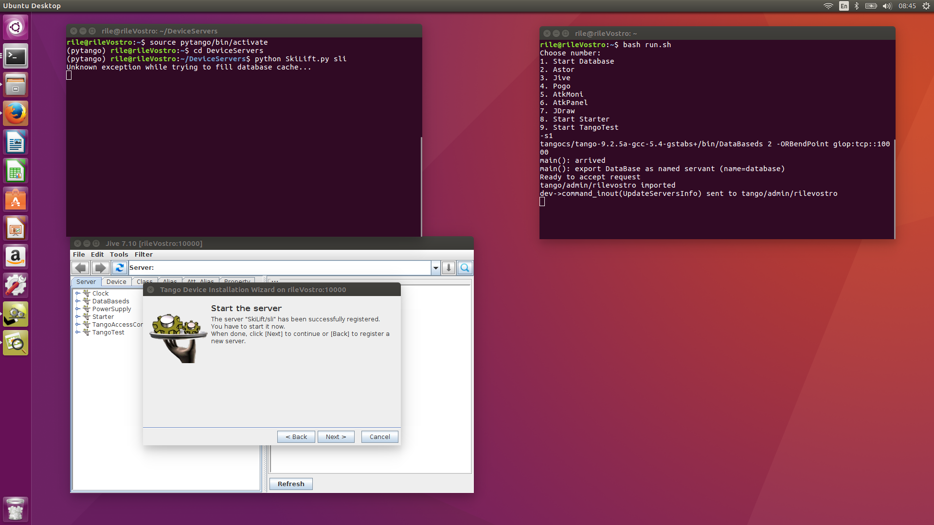Launch LibreOffice Impress from the dock
This screenshot has height=525, width=934.
click(x=16, y=228)
